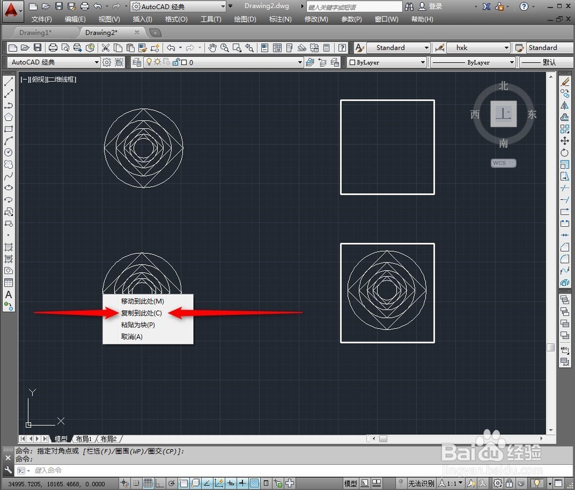Open the Hatch tool

click(x=9, y=247)
